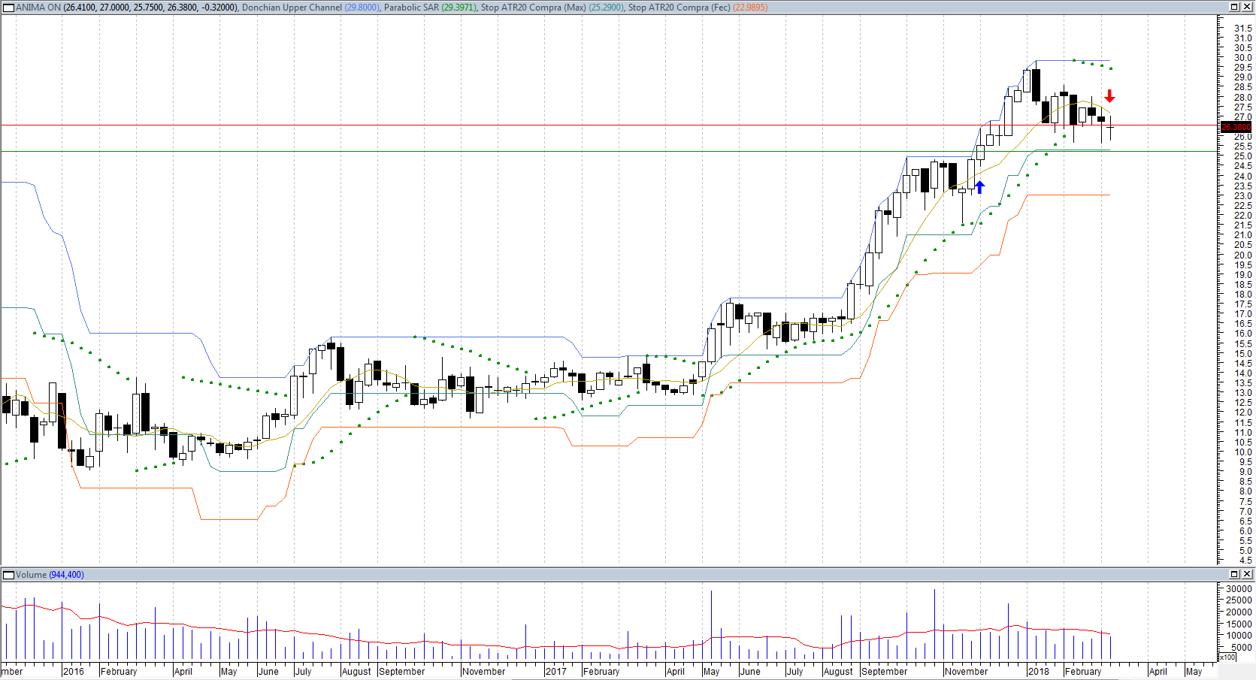Click the red 26.3800 price marker
This screenshot has width=1256, height=680.
[x=1236, y=128]
